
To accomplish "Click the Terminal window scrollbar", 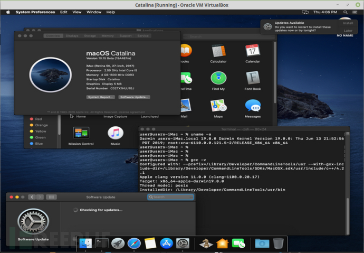I will [348, 216].
